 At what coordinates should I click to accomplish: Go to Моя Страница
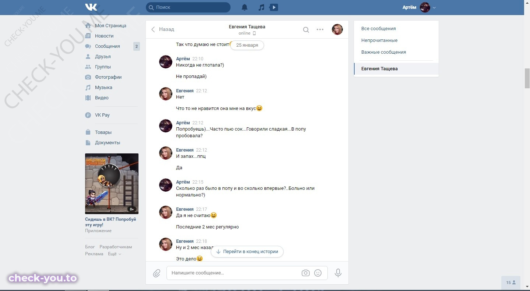coord(110,26)
